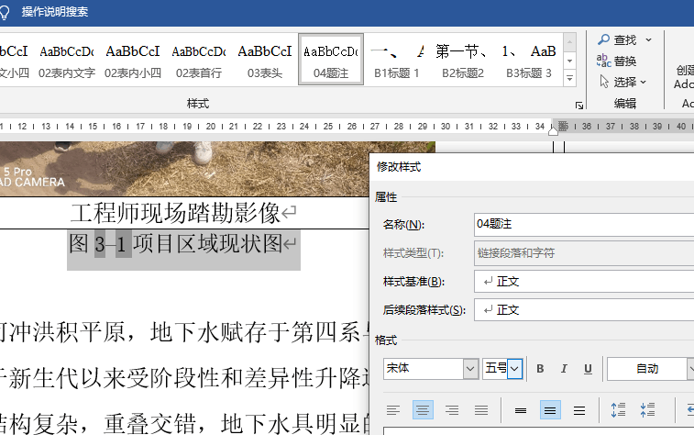
Task: Apply the 02表首行 style
Action: (x=199, y=60)
